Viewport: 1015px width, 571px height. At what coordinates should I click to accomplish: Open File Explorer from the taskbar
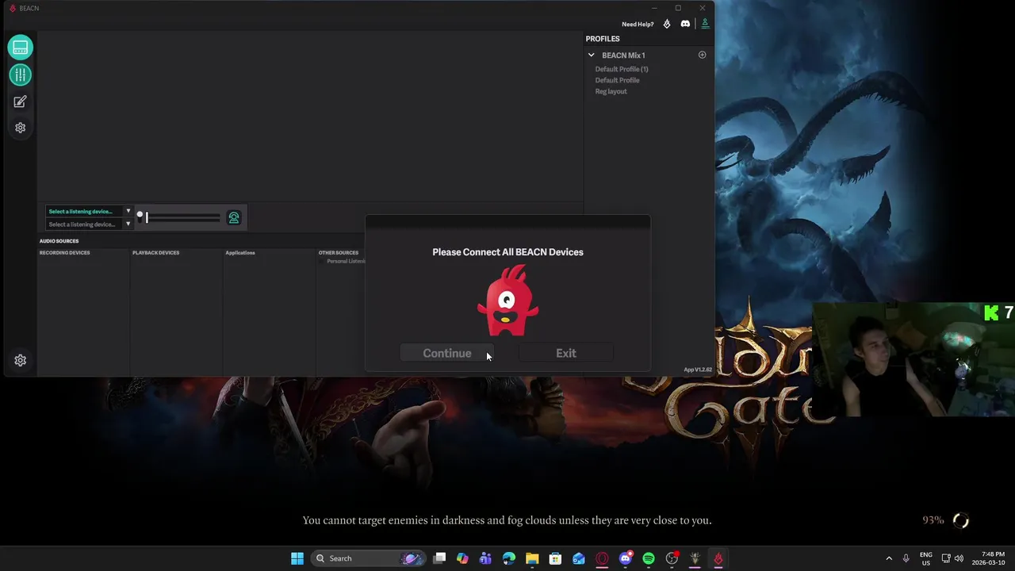click(532, 558)
